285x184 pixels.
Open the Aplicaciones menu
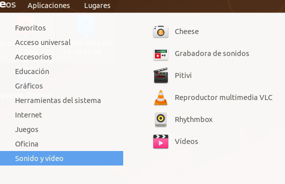click(x=49, y=5)
